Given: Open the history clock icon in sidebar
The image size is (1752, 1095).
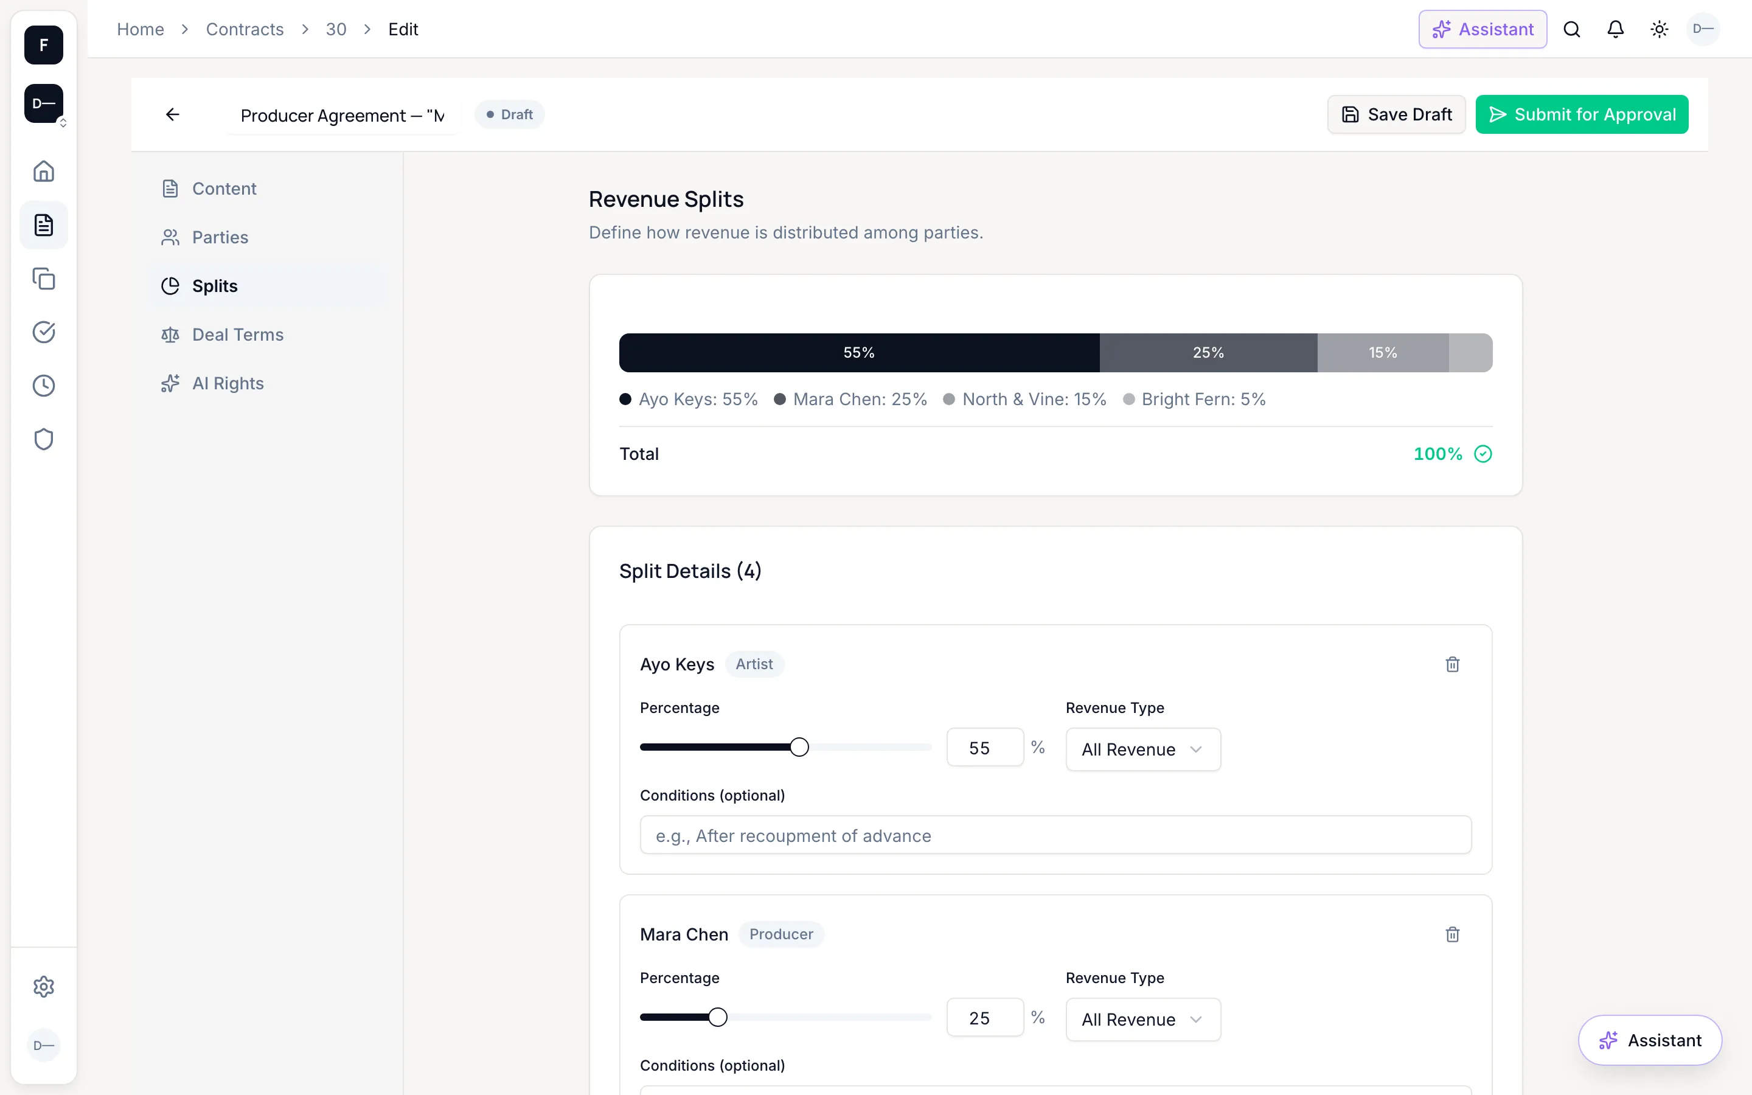Looking at the screenshot, I should [x=43, y=386].
